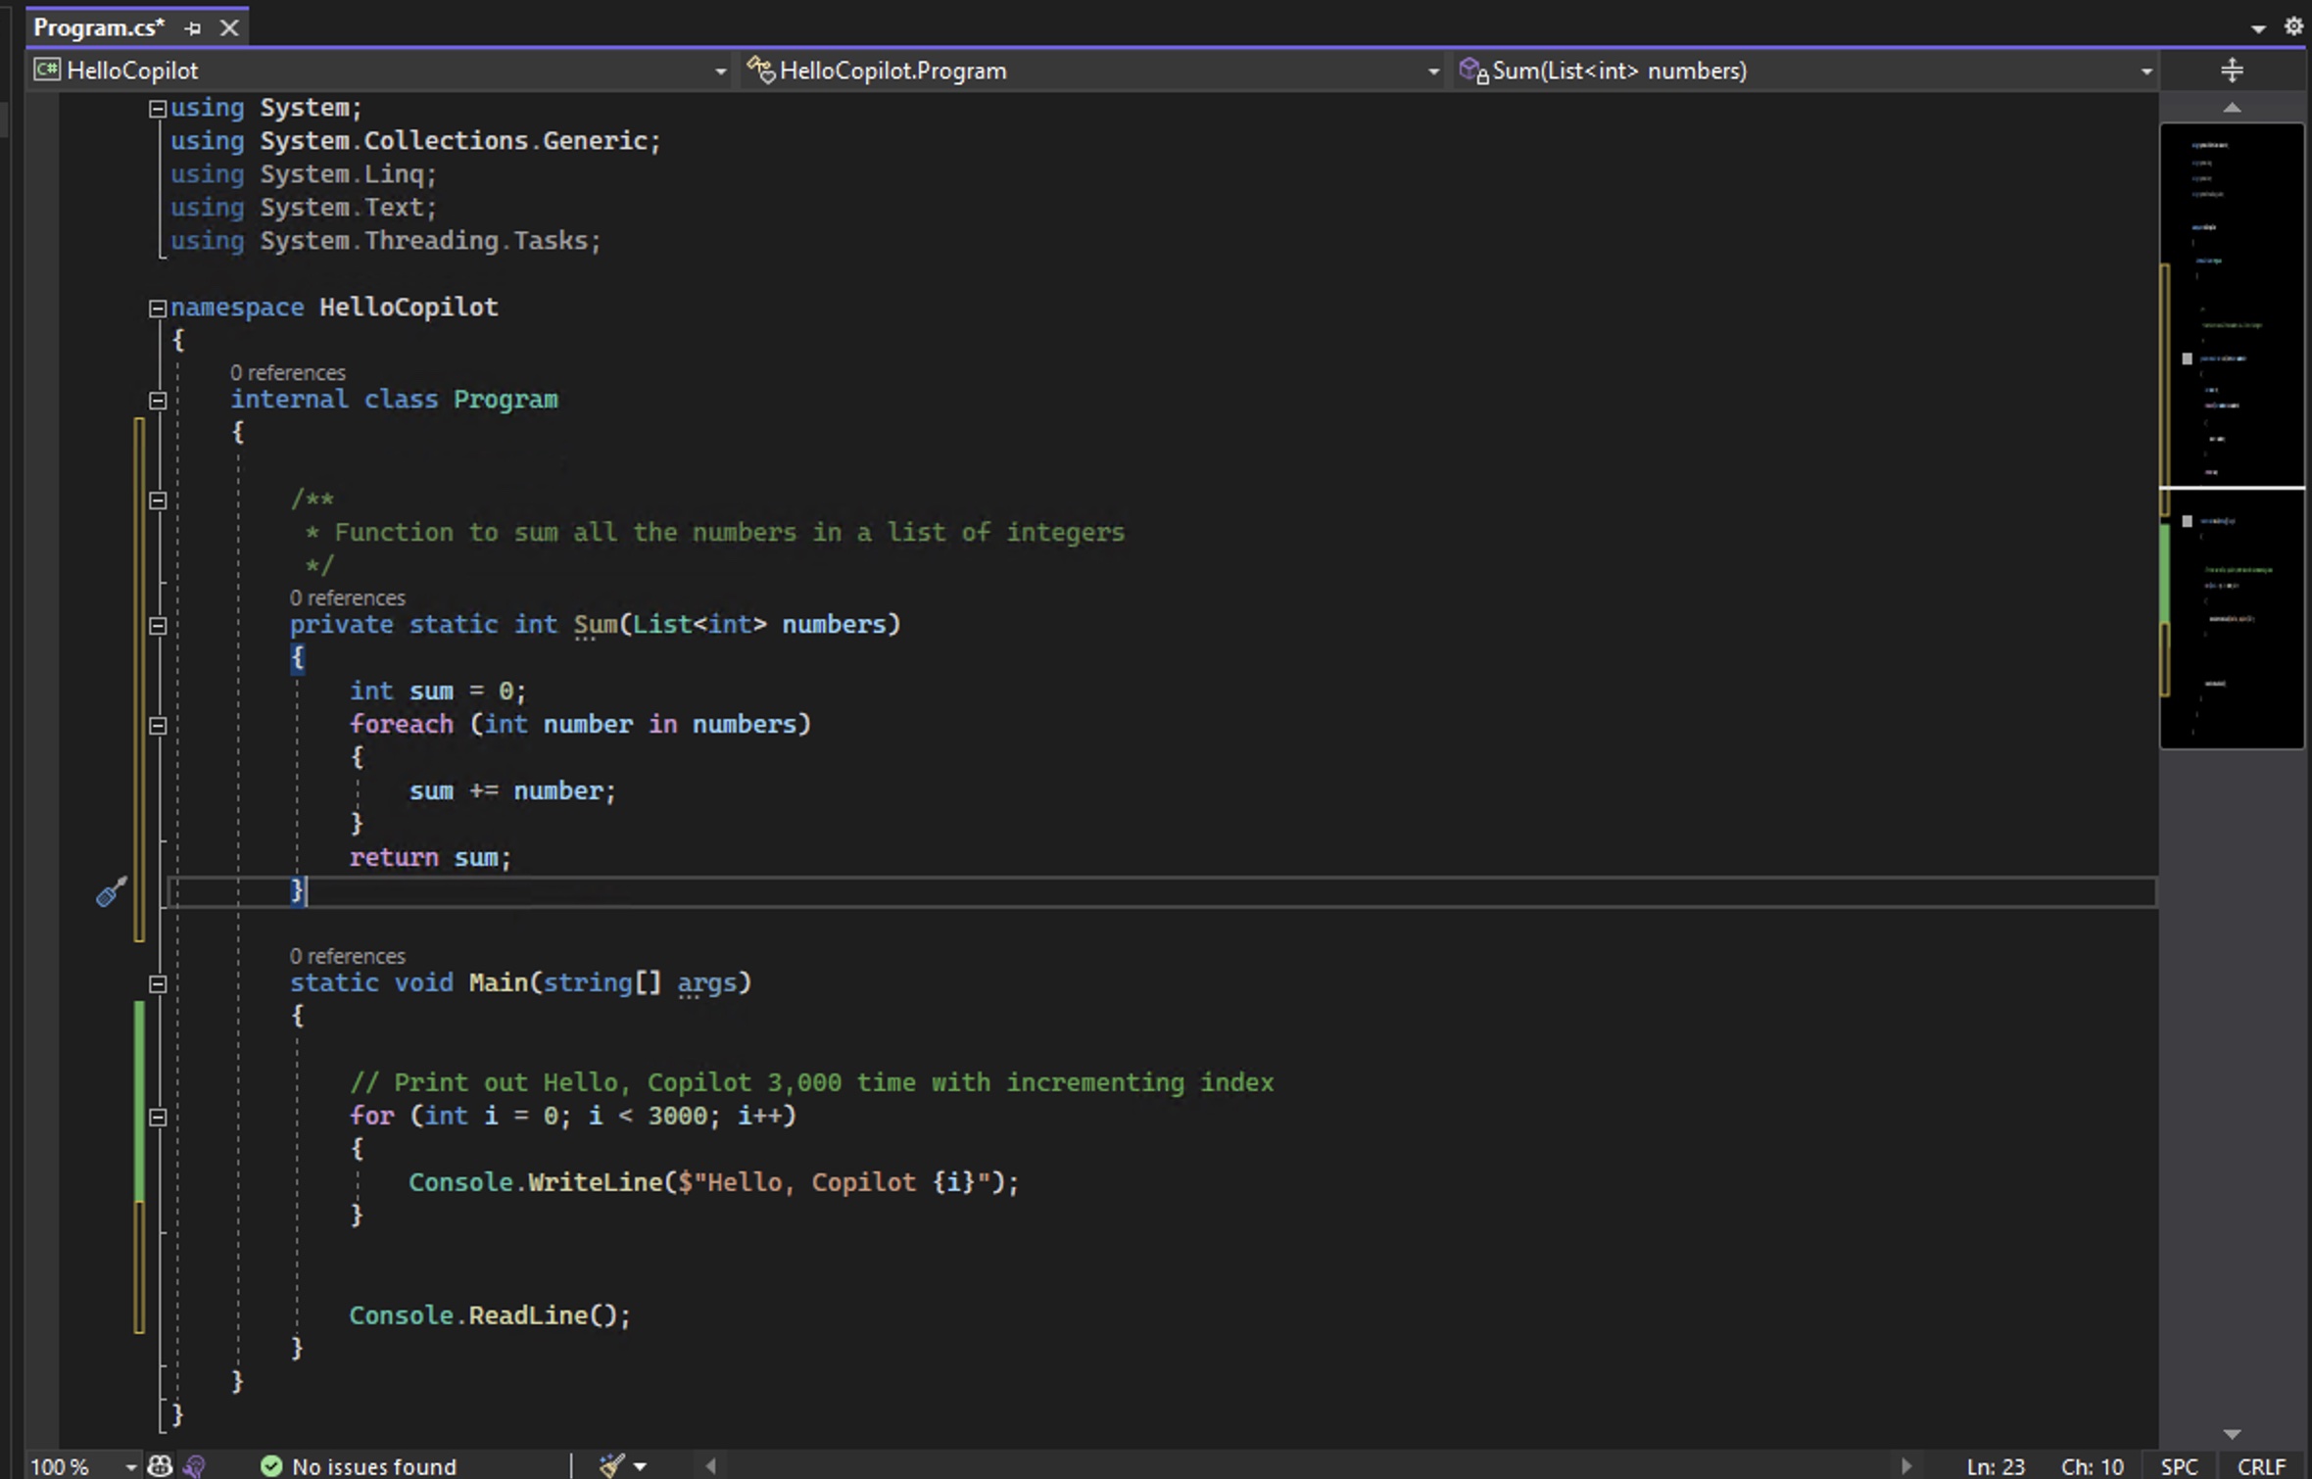The image size is (2312, 1479).
Task: Open 0 references above Sum method
Action: [x=348, y=597]
